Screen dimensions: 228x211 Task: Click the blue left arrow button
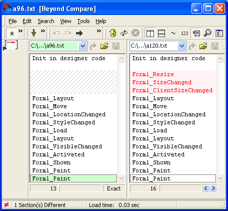point(206,188)
